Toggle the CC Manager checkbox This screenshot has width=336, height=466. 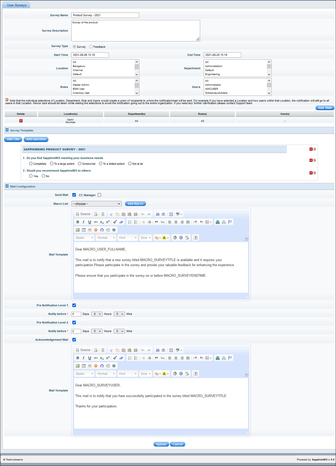99,195
